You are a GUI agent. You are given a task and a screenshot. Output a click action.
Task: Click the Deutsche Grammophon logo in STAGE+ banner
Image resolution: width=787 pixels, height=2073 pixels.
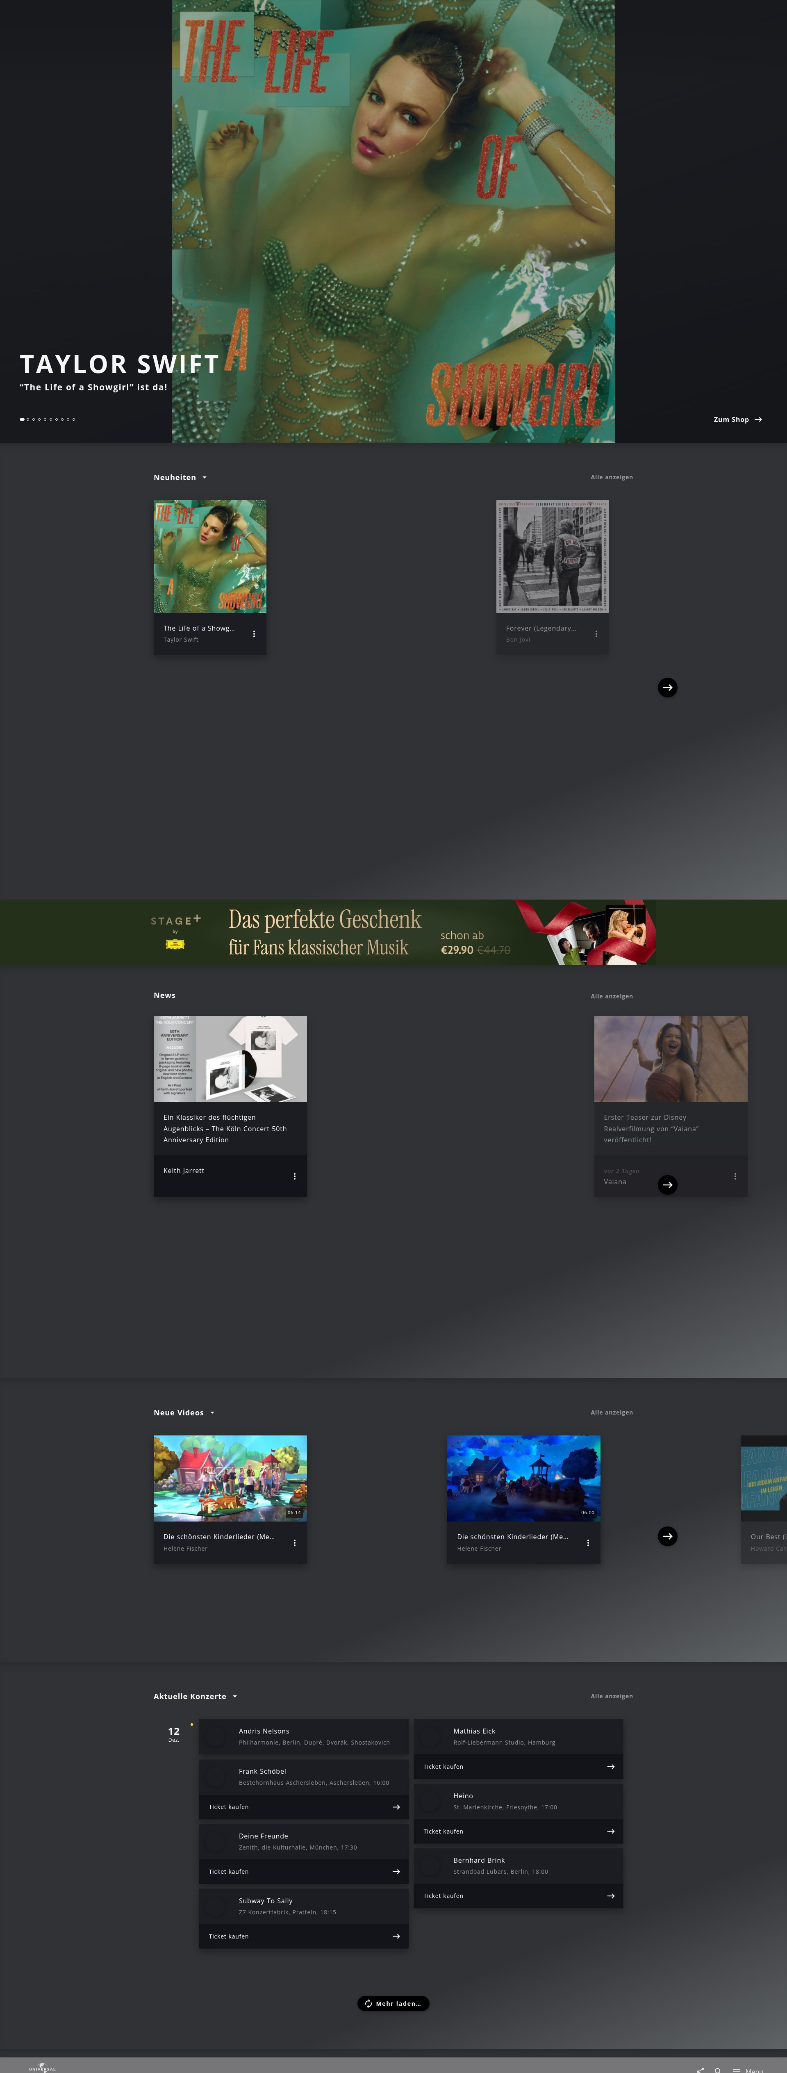175,944
